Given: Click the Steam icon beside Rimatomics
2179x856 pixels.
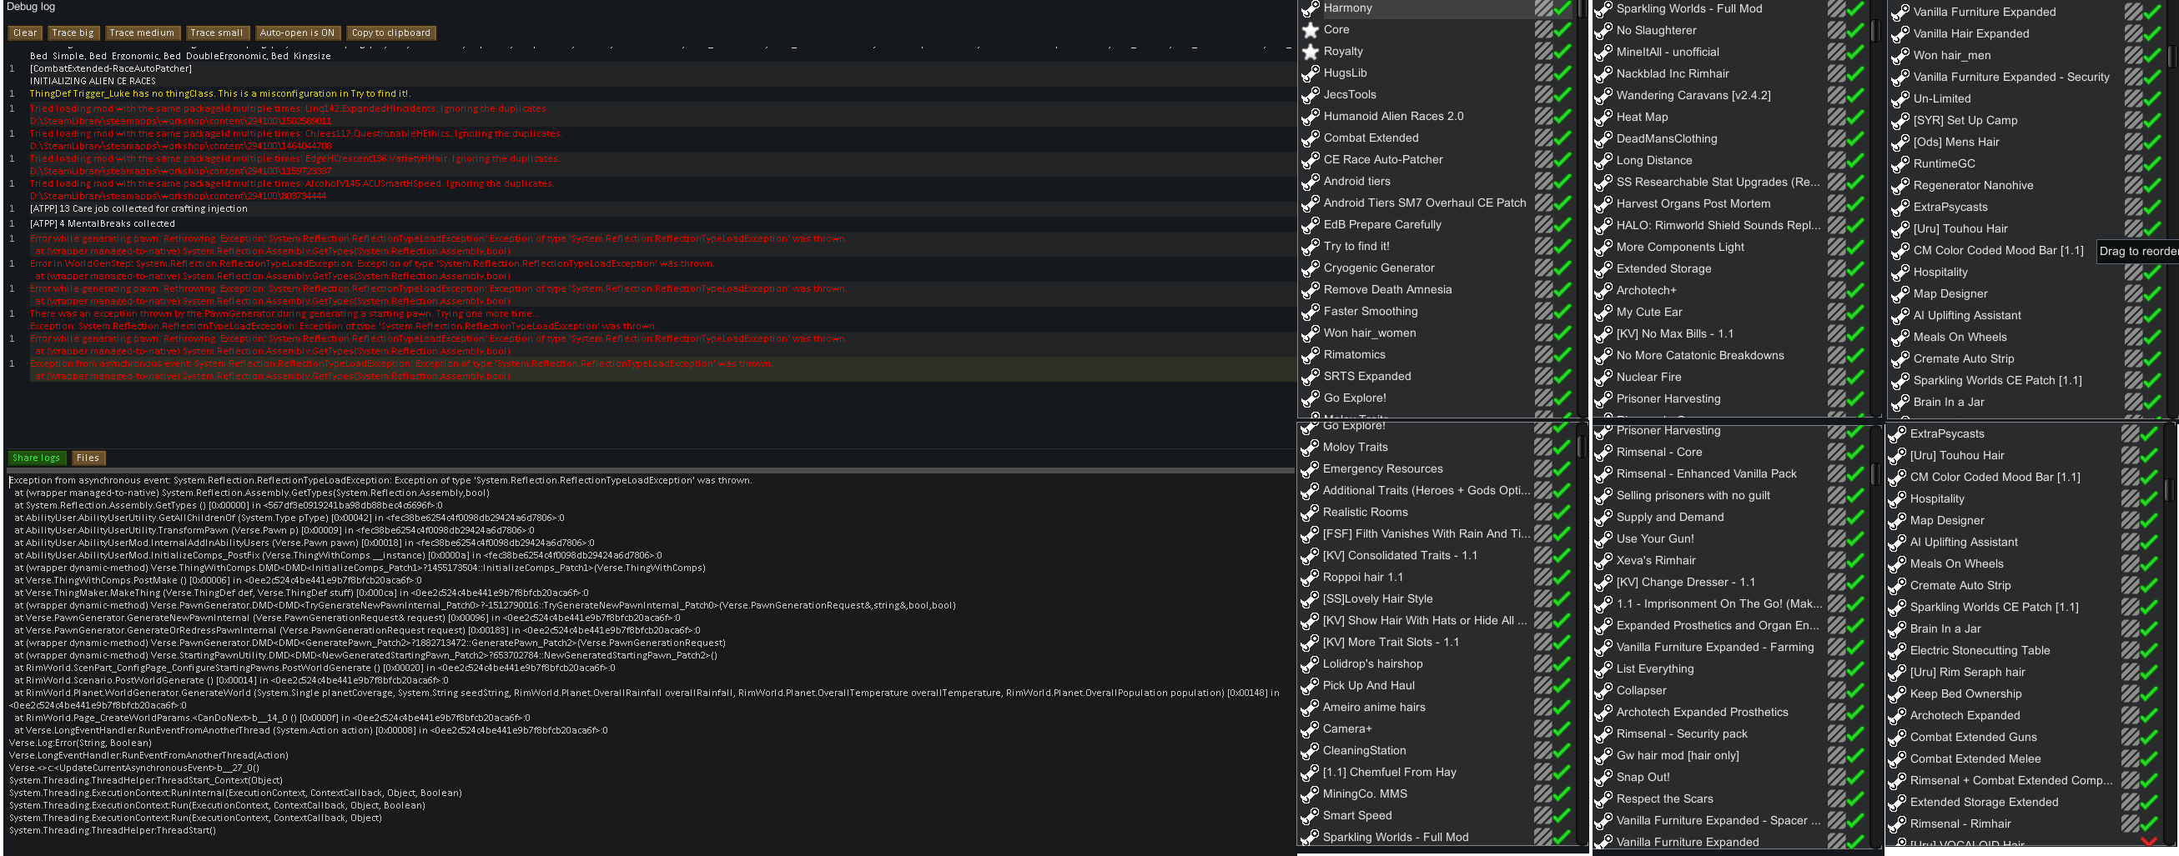Looking at the screenshot, I should pyautogui.click(x=1311, y=355).
